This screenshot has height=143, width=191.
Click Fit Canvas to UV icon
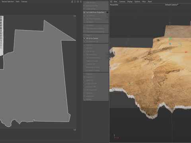coord(84,41)
